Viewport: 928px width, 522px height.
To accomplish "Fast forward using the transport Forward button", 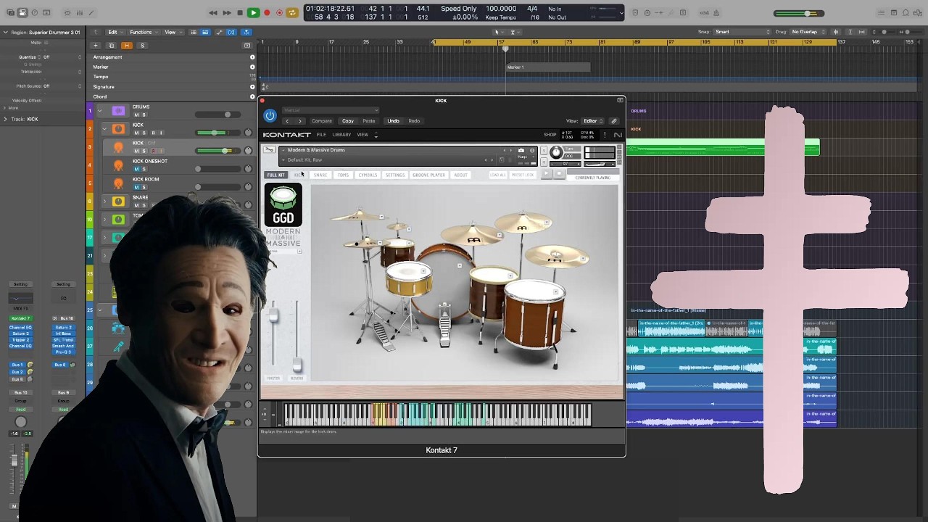I will 227,12.
